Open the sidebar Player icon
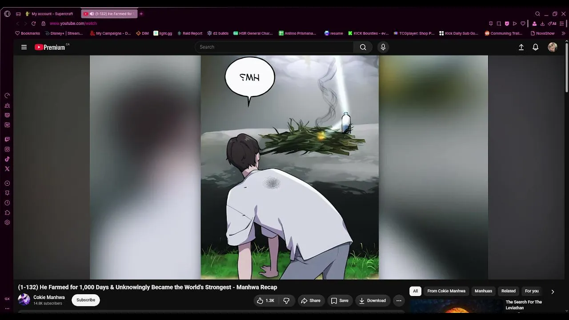The image size is (569, 320). (7, 184)
